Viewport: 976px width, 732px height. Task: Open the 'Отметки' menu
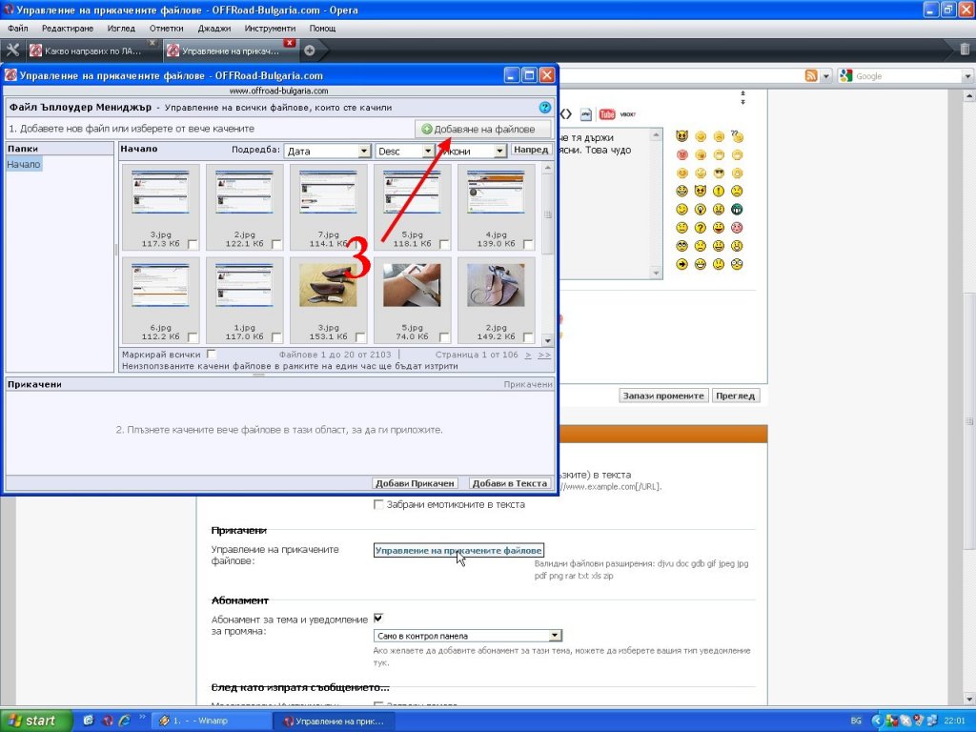pos(166,29)
